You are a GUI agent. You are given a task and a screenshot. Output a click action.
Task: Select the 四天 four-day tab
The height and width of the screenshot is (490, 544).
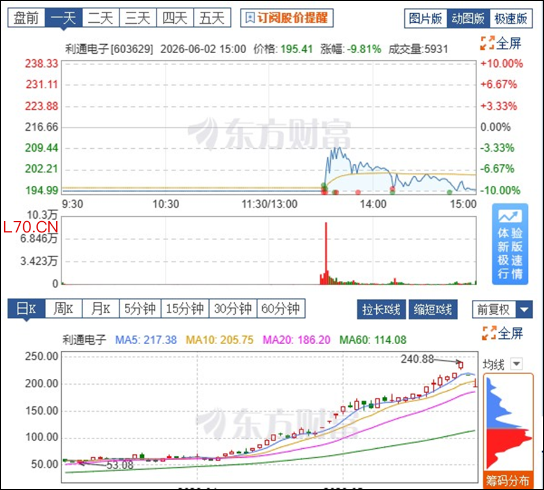click(x=175, y=18)
